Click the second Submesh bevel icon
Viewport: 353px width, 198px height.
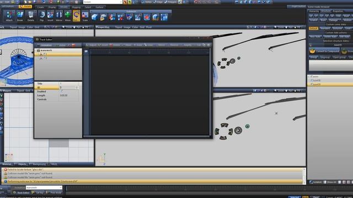click(x=103, y=17)
